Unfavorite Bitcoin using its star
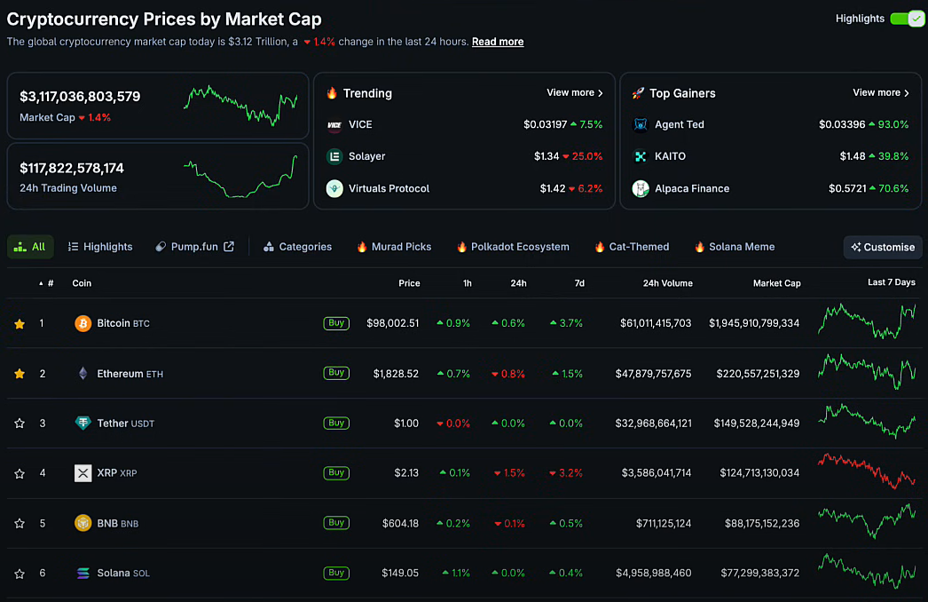 coord(20,324)
